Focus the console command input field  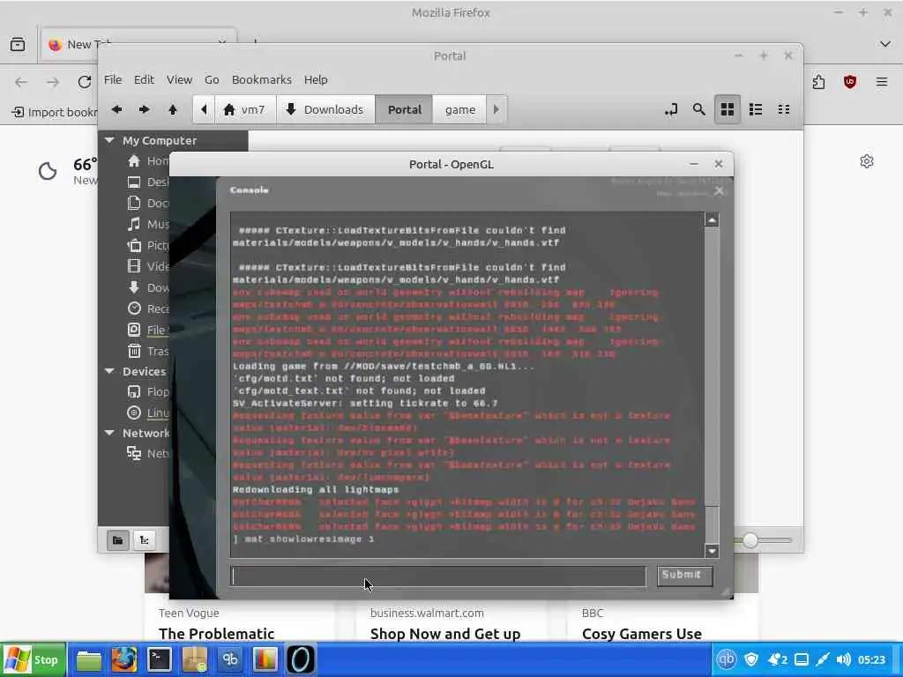438,577
